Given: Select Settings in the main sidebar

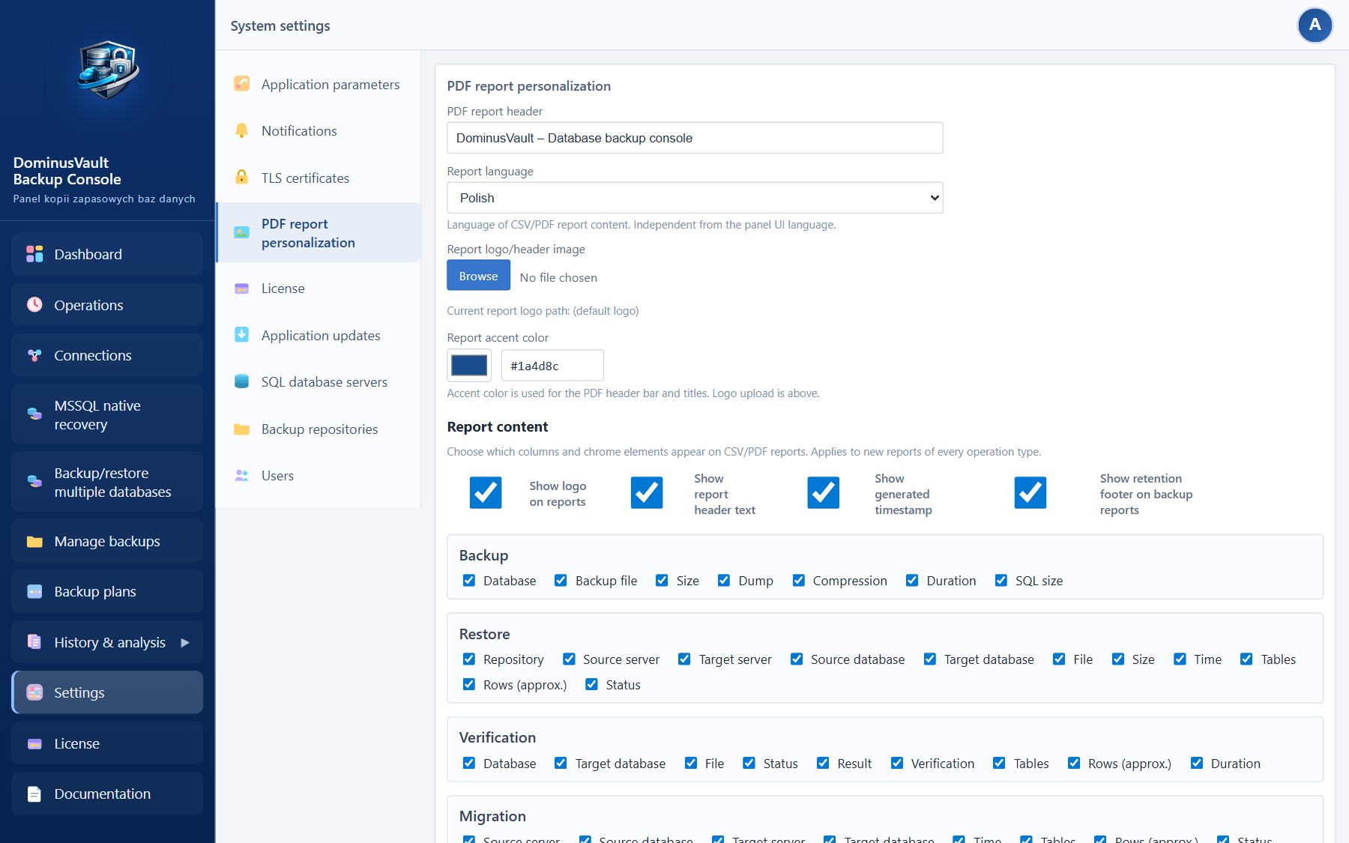Looking at the screenshot, I should [x=107, y=692].
